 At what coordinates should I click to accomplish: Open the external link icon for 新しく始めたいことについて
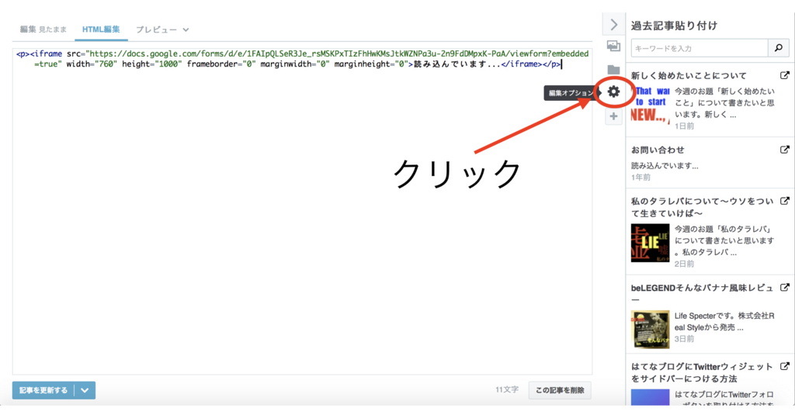coord(784,75)
